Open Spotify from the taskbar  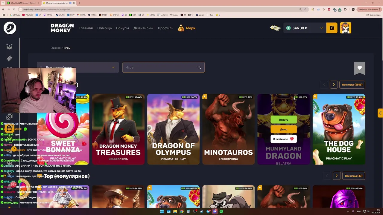(221, 211)
